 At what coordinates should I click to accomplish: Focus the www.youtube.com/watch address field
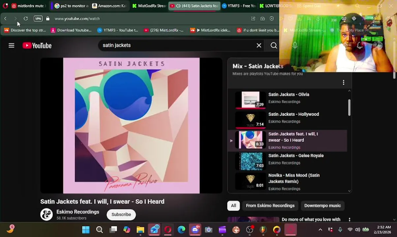pyautogui.click(x=77, y=19)
